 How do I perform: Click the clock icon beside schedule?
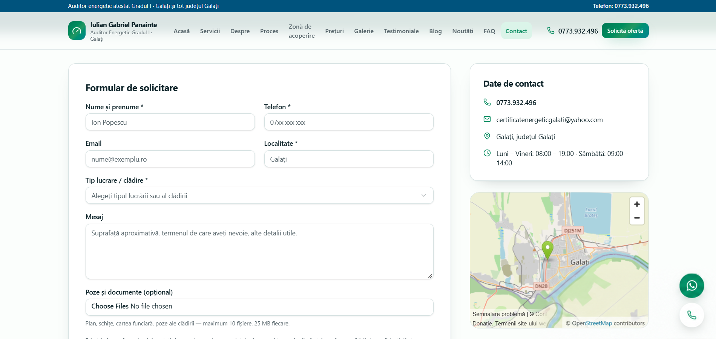tap(487, 153)
